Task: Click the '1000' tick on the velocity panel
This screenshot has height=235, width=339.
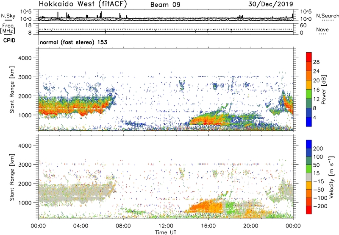Action: (x=25, y=203)
